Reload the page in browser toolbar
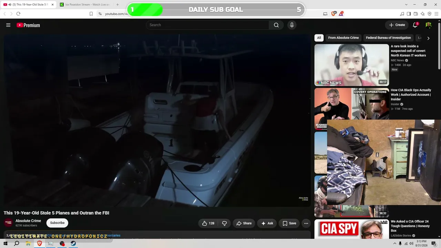Screen dimensions: 441x248 [x=18, y=14]
